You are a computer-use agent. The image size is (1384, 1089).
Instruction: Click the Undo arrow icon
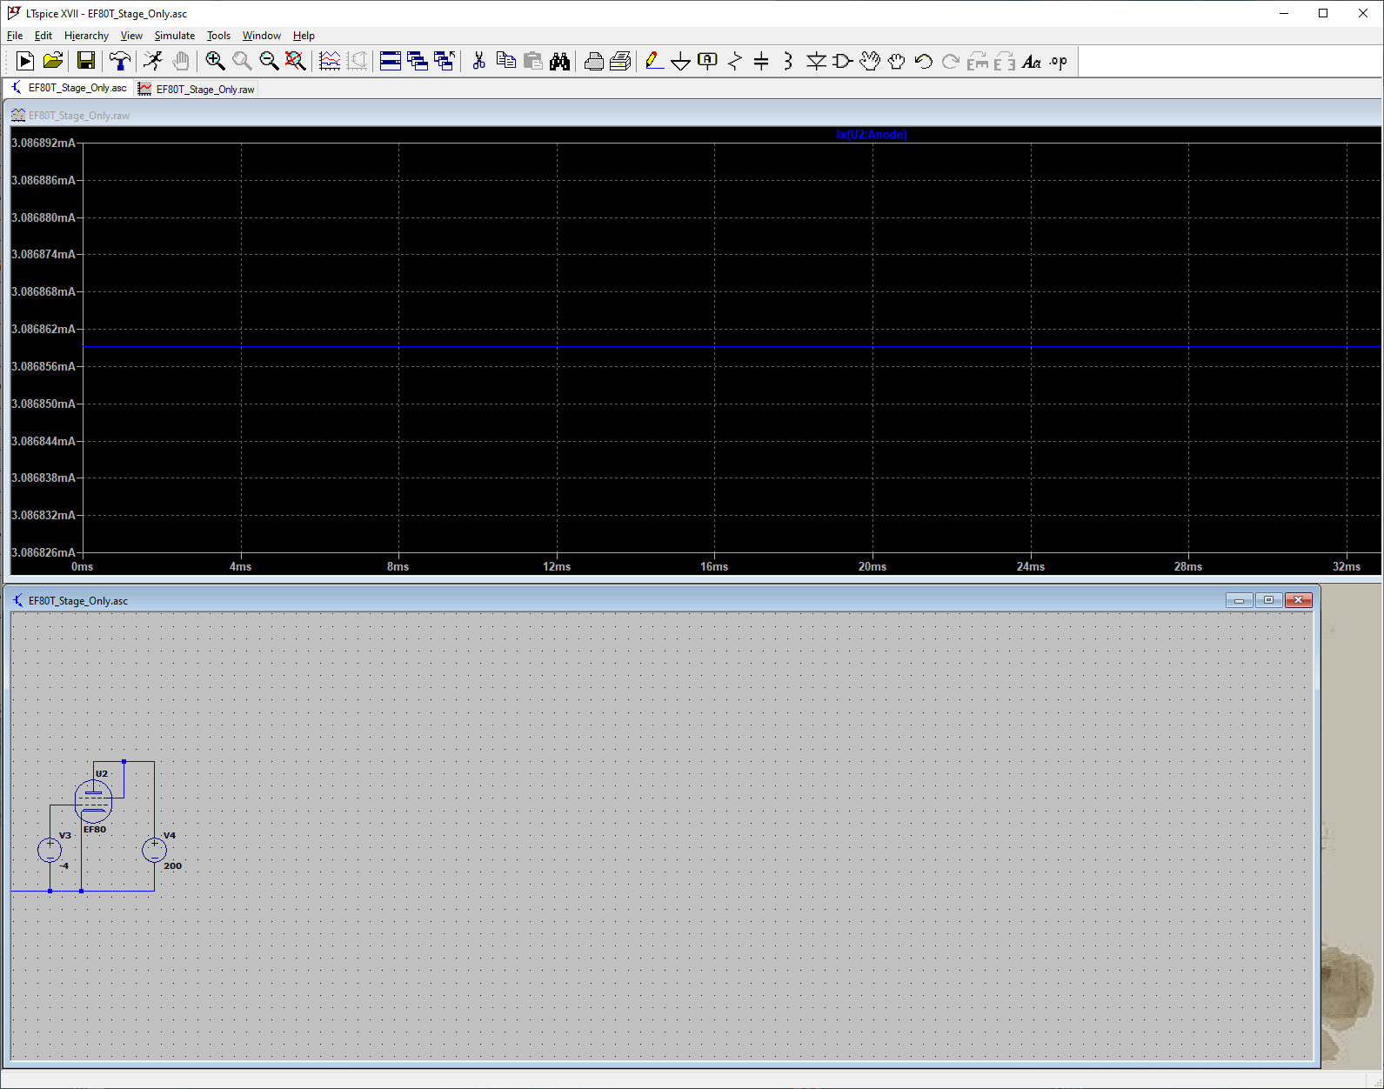point(924,61)
